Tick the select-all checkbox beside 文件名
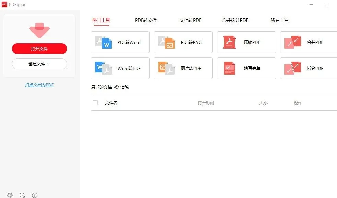The image size is (337, 198). [x=95, y=103]
